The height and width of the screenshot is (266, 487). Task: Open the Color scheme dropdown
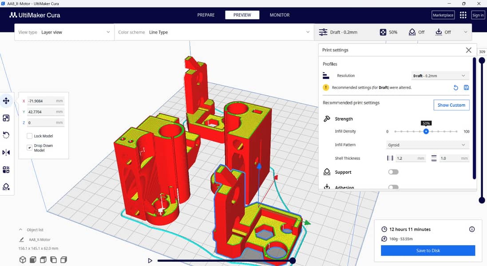214,32
